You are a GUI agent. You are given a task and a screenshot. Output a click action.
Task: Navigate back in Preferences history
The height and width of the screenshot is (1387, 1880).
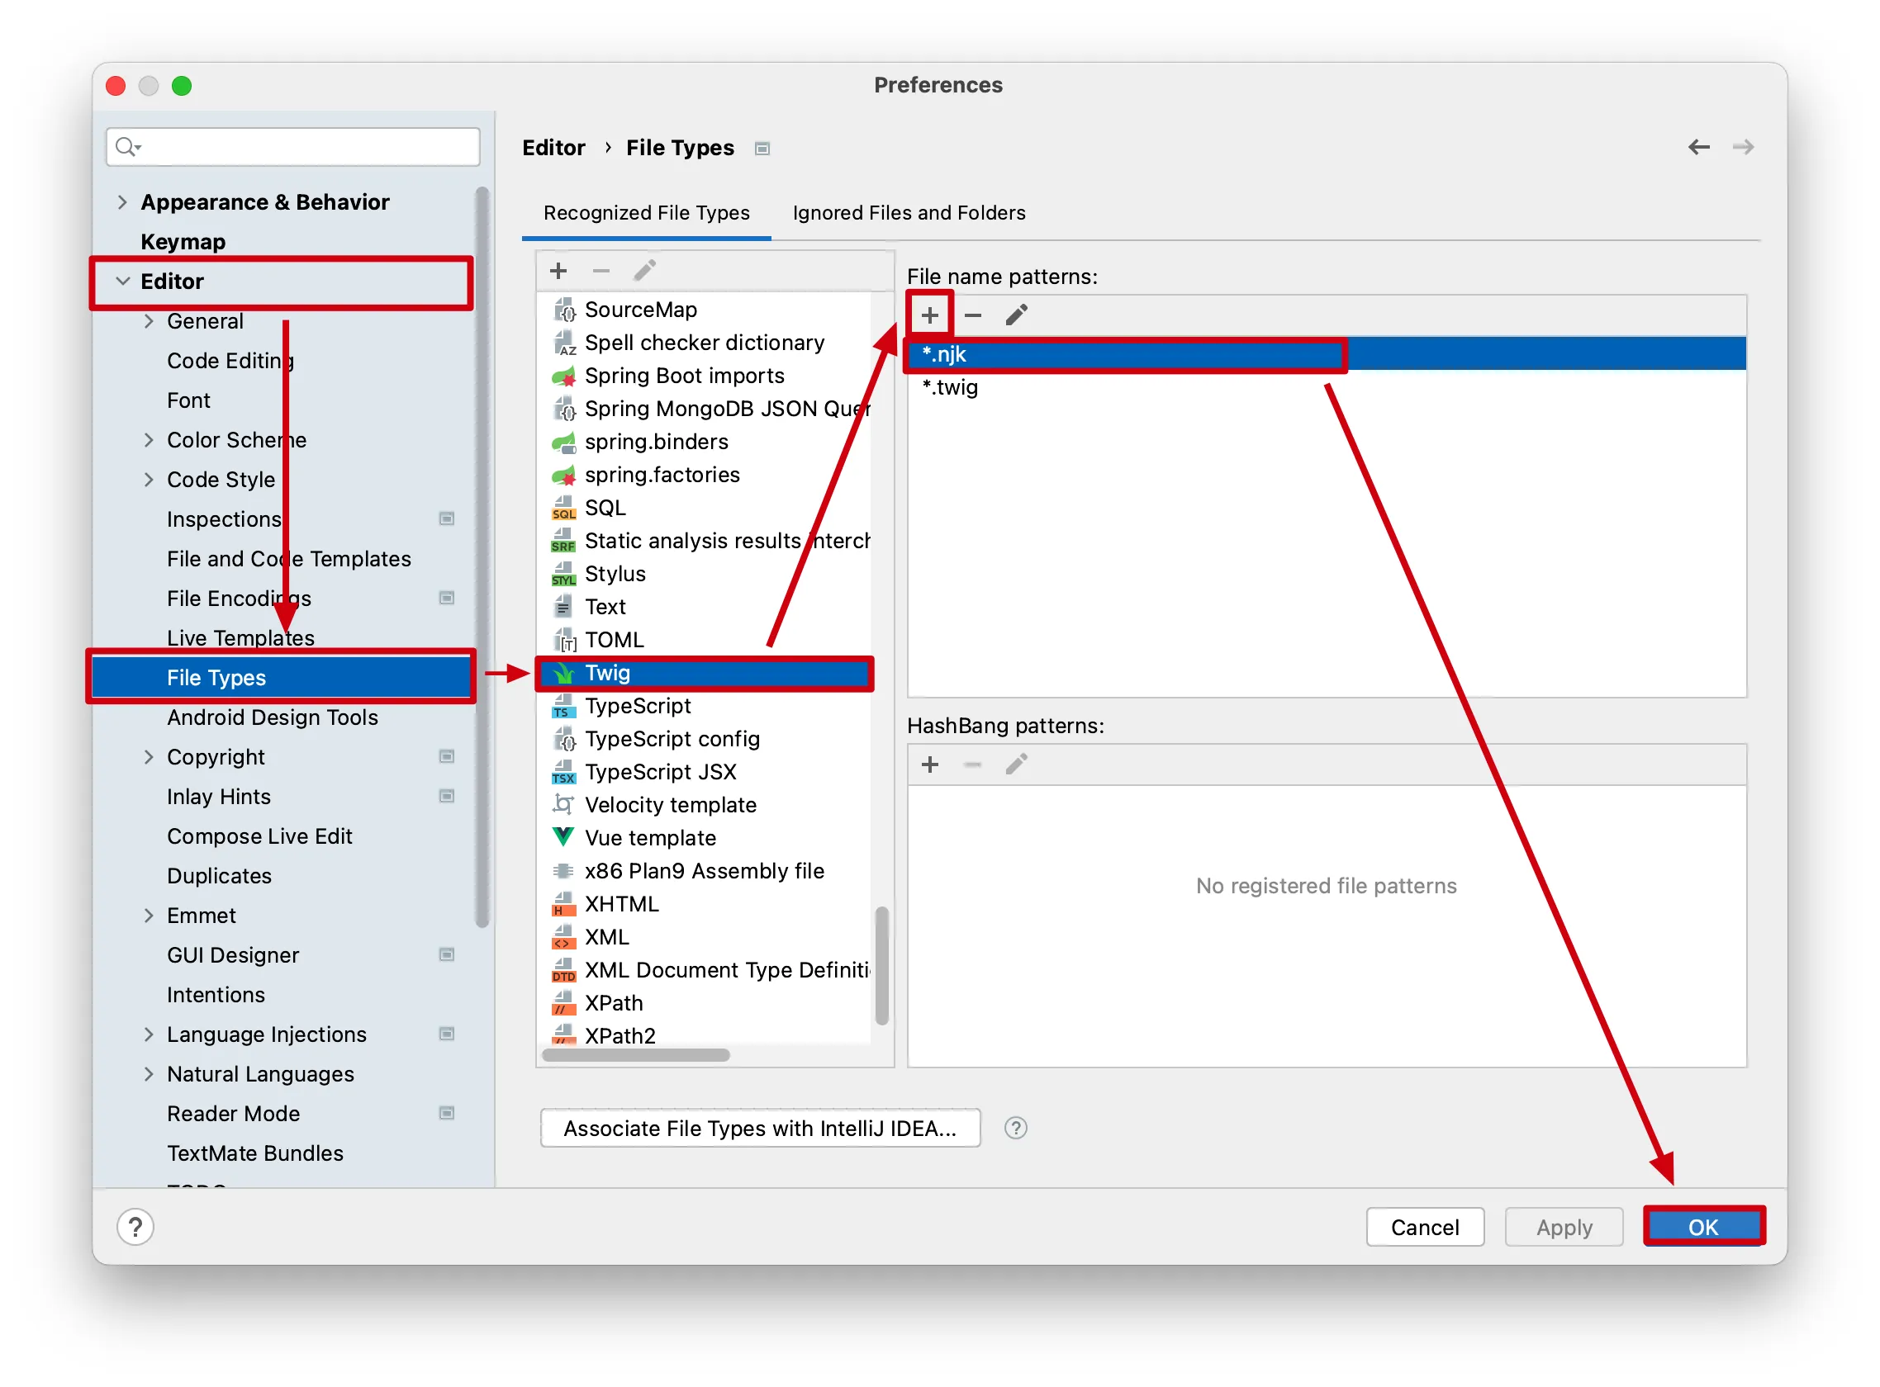(x=1699, y=148)
